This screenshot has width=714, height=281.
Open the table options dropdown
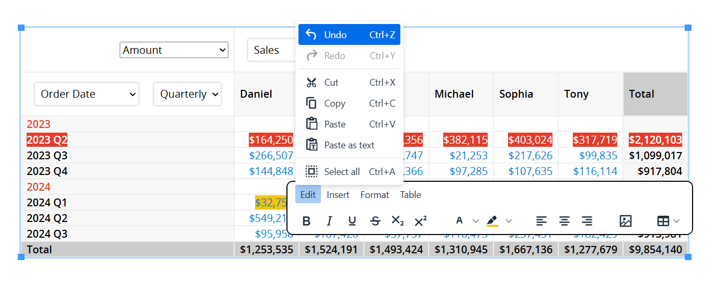click(668, 221)
